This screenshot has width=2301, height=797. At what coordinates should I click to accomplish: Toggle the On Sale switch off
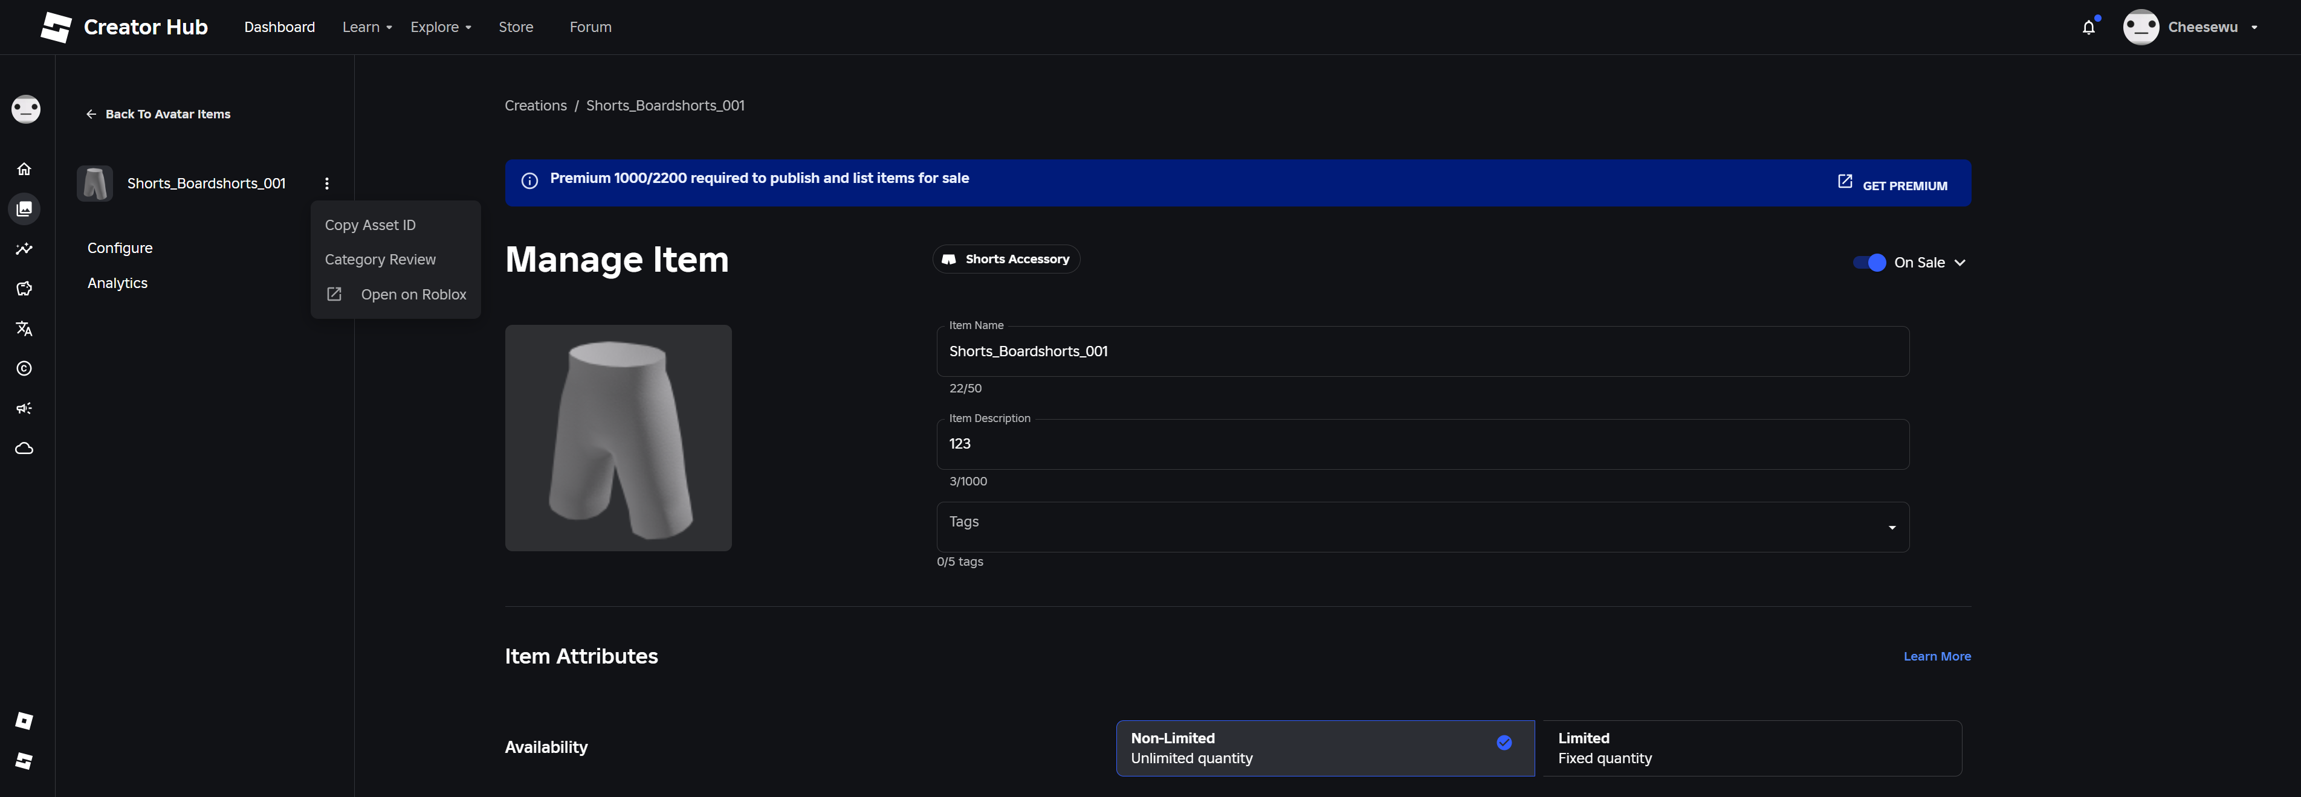(x=1869, y=263)
